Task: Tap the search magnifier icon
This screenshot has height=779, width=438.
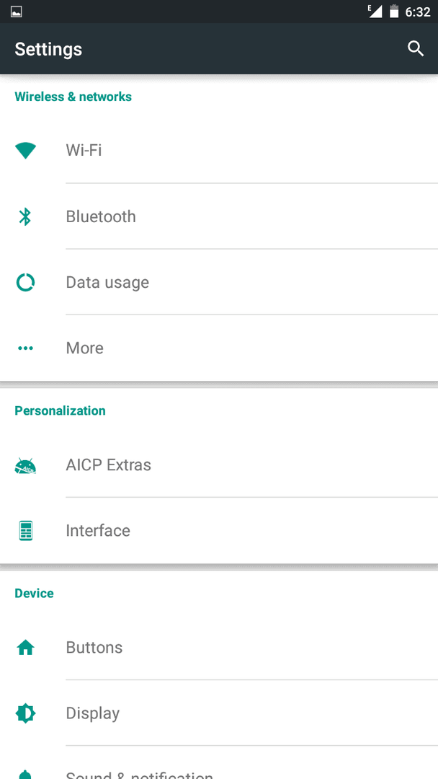Action: point(415,49)
